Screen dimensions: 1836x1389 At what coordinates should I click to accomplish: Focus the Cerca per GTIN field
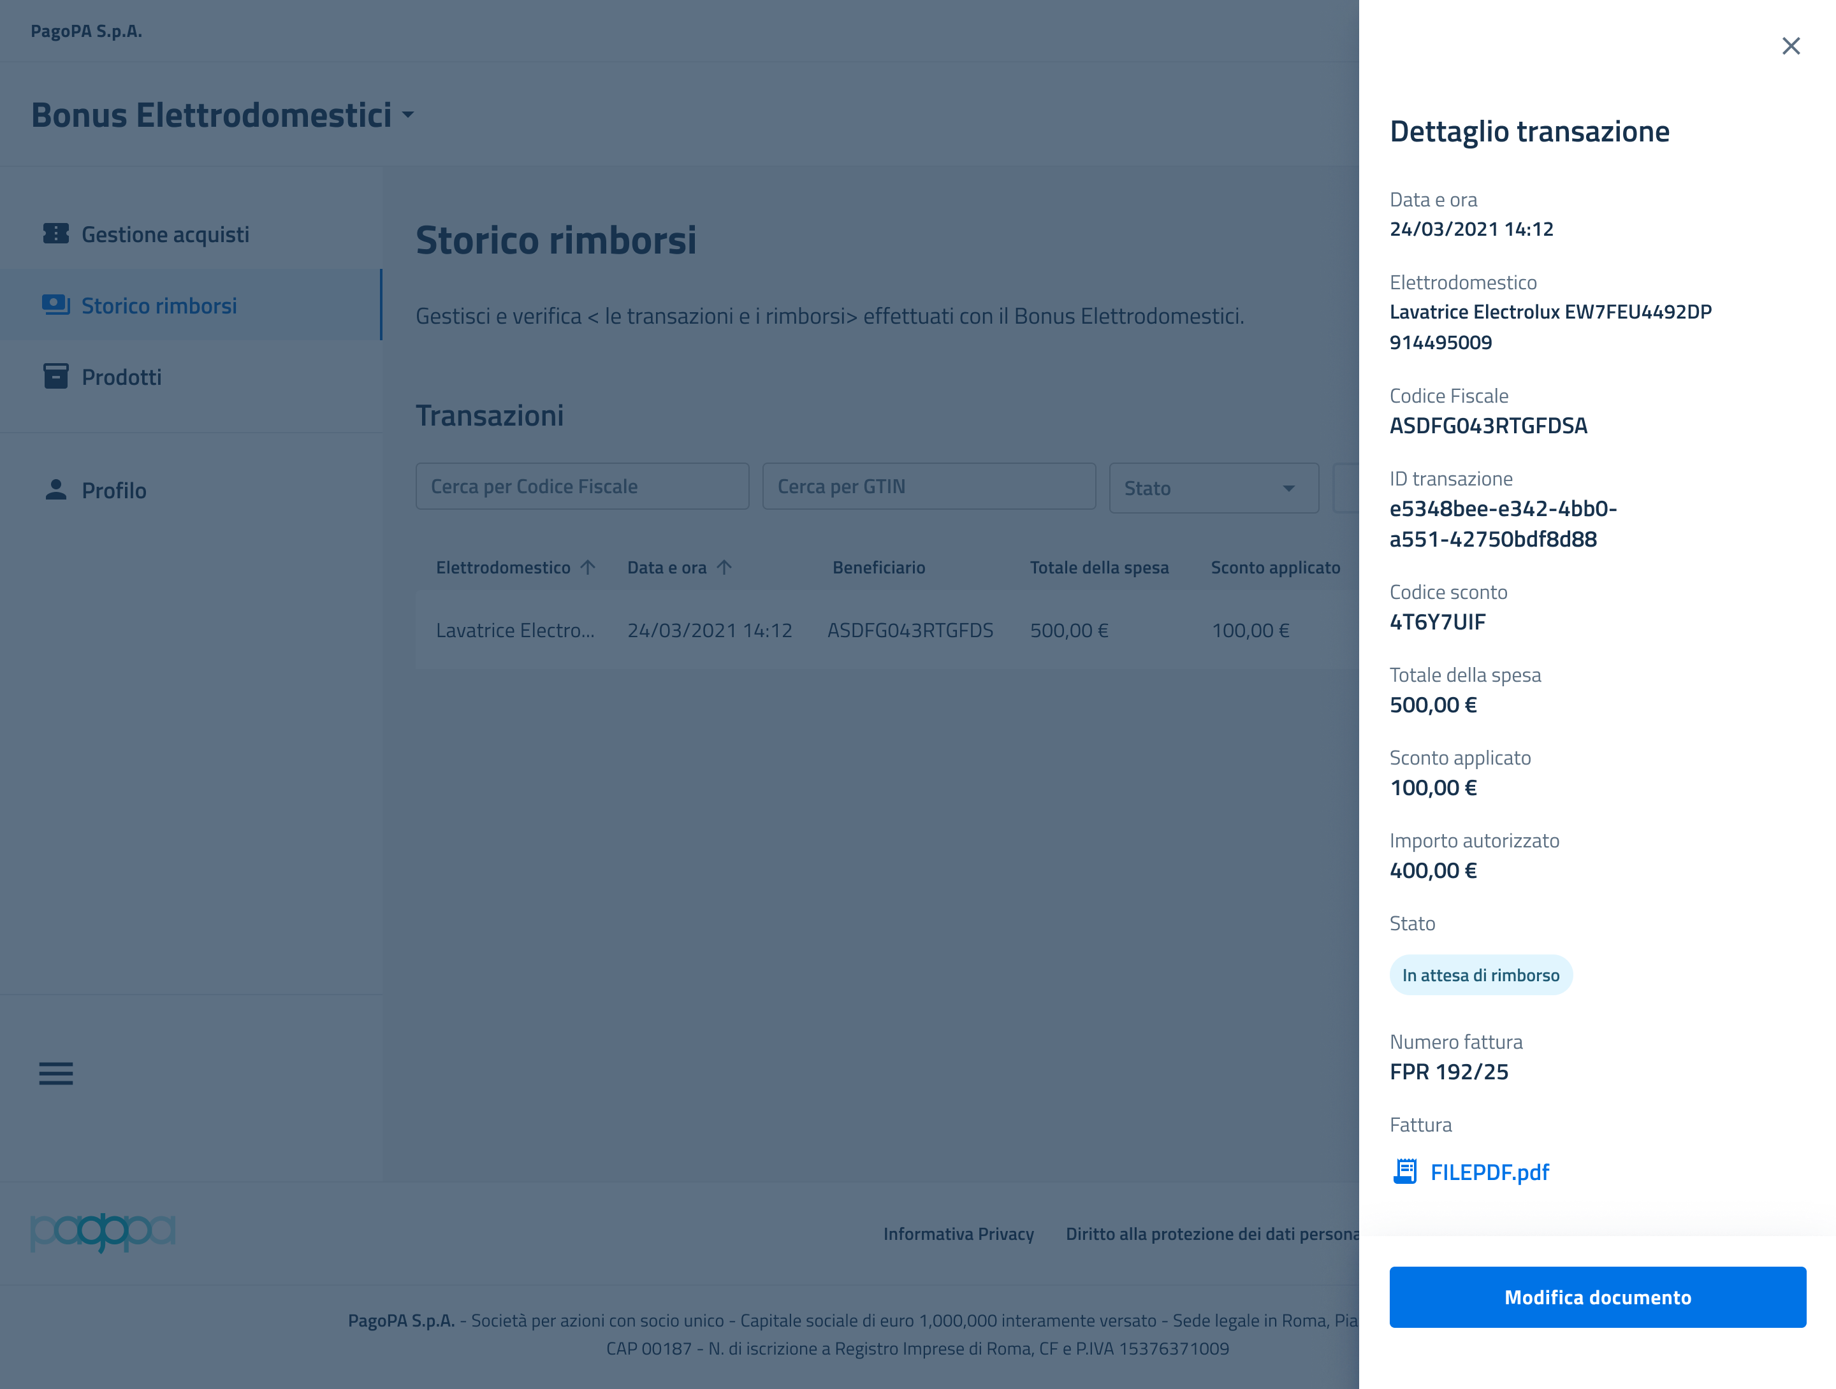(x=928, y=487)
